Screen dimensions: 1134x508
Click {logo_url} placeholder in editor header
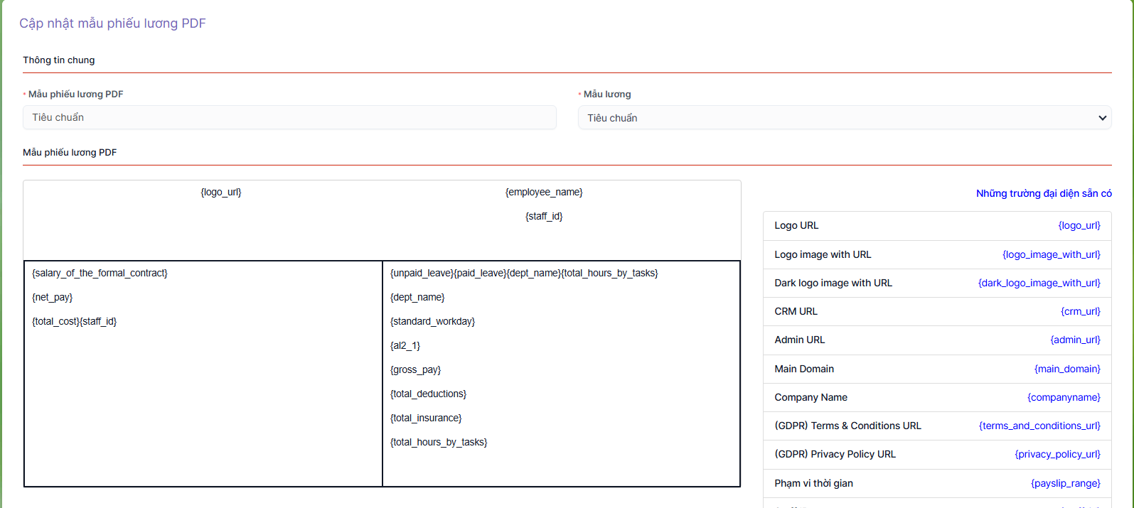[x=221, y=193]
